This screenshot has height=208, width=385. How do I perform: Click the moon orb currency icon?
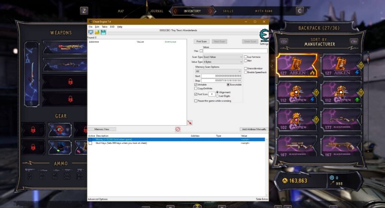[x=332, y=178]
